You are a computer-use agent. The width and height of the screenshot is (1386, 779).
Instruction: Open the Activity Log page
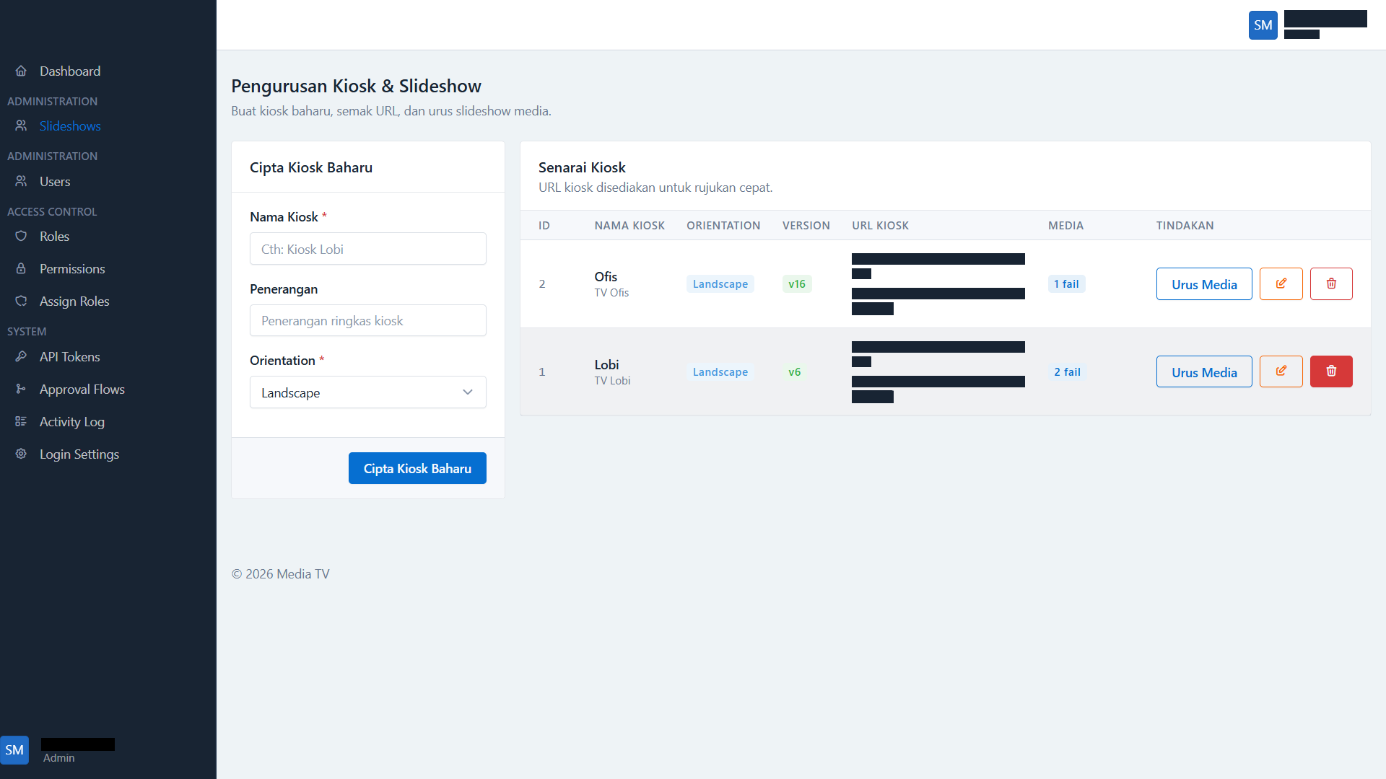coord(72,421)
